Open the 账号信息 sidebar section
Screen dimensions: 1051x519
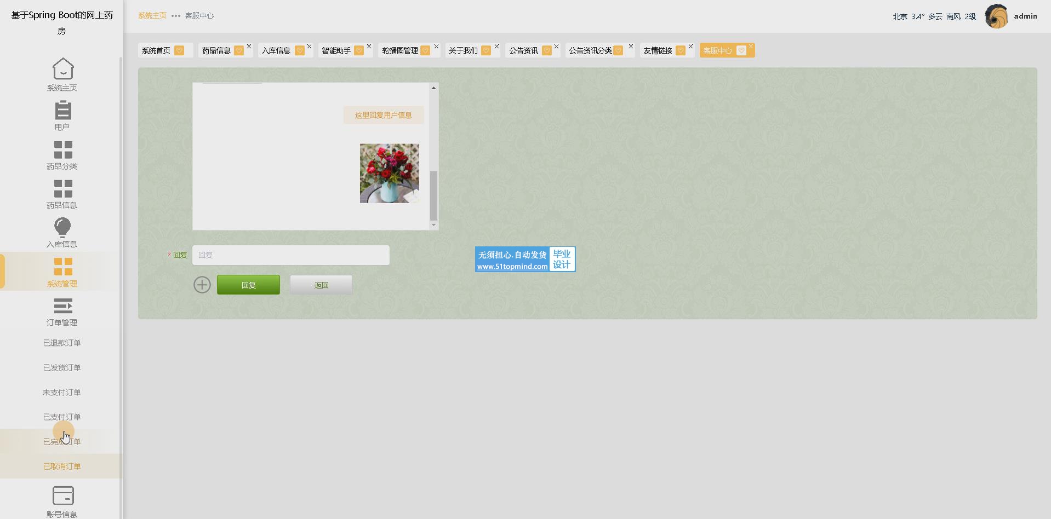(x=62, y=502)
